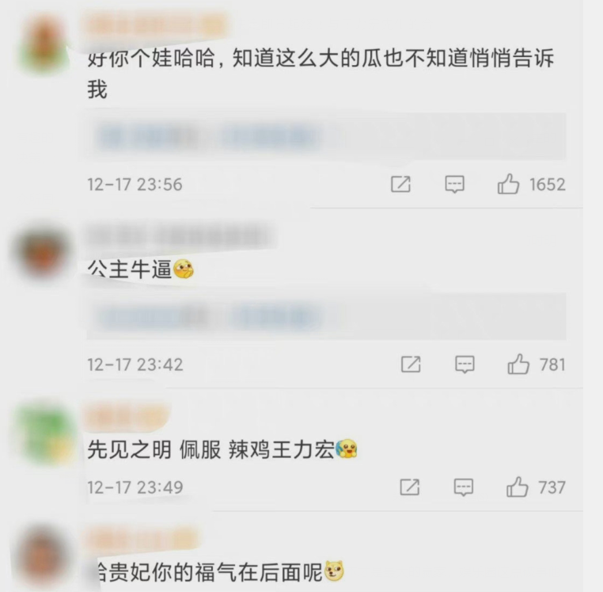Click the repost icon on the 23:49 comment
The image size is (603, 592).
pos(410,487)
